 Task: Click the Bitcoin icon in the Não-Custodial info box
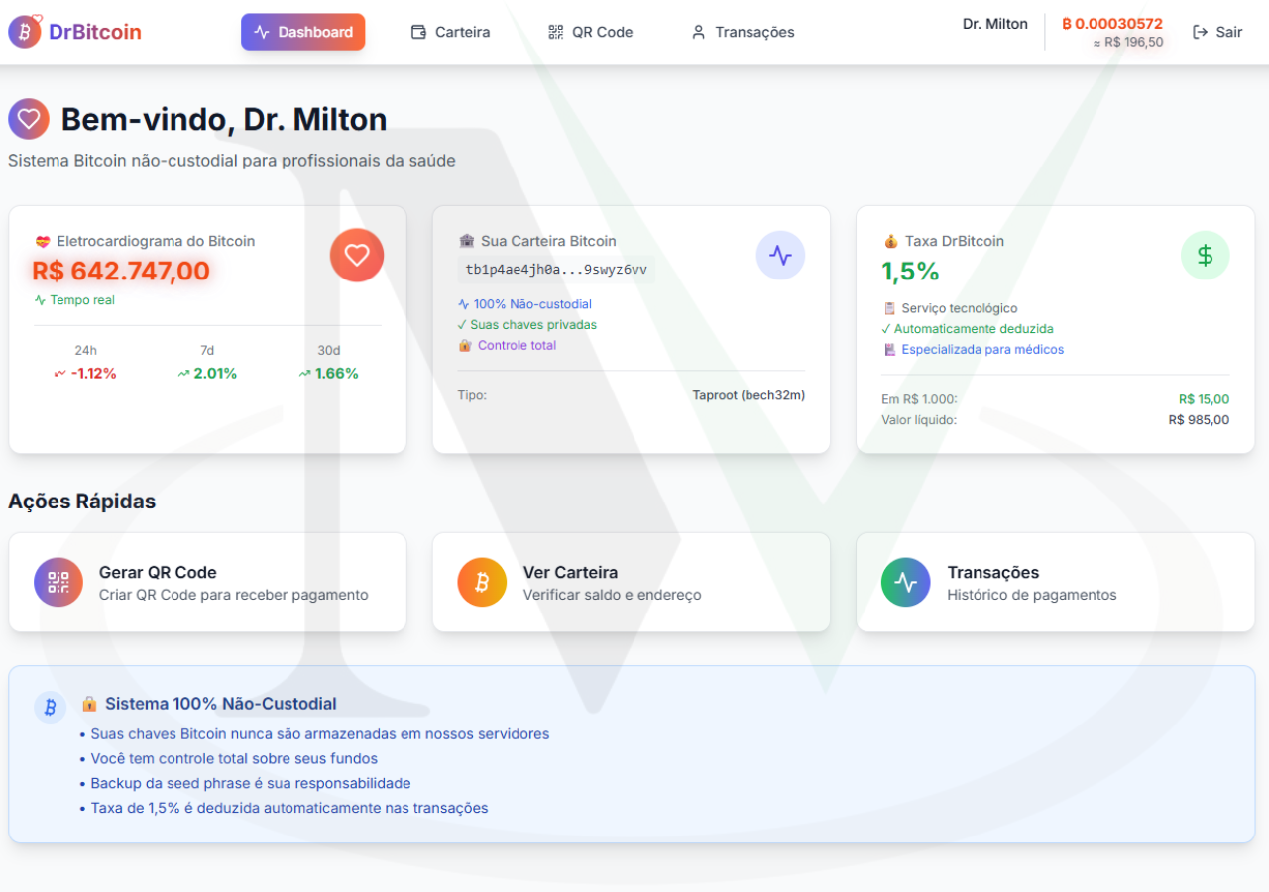[x=51, y=707]
